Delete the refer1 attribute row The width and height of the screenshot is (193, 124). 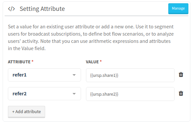(181, 75)
